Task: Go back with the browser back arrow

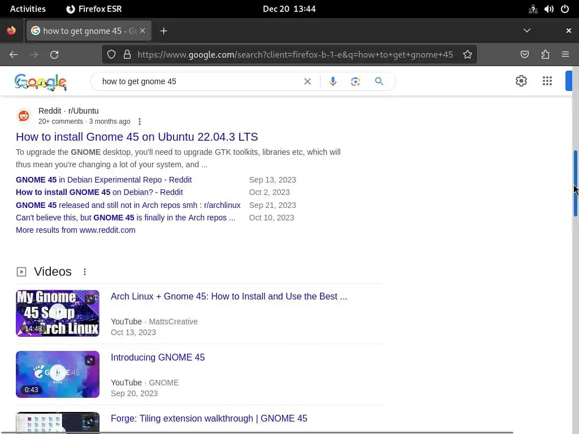Action: click(14, 55)
